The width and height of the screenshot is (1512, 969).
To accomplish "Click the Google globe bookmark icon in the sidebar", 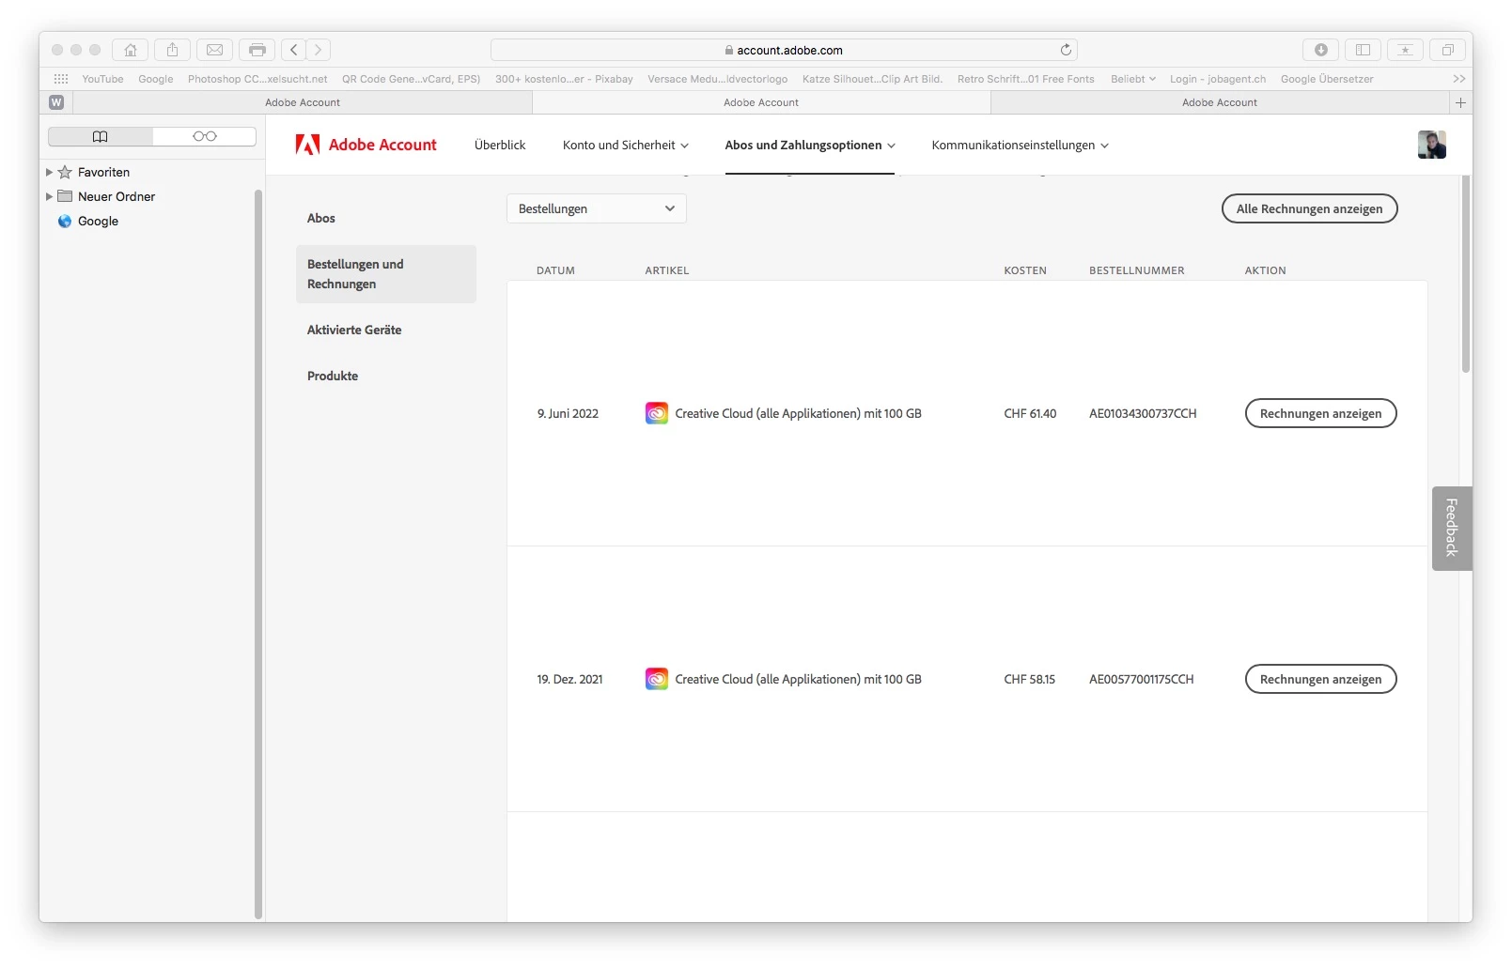I will click(65, 222).
